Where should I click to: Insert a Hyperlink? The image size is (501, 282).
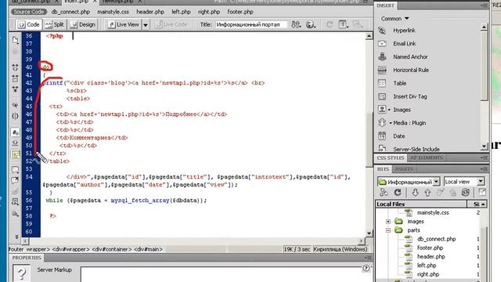click(x=404, y=31)
